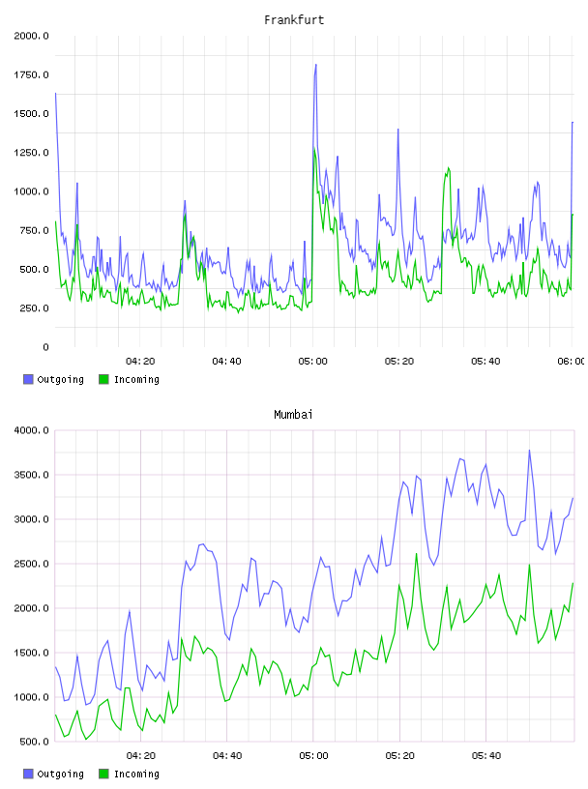The width and height of the screenshot is (588, 789).
Task: Click the 750.0 y-axis label in Frankfurt chart
Action: click(x=34, y=230)
